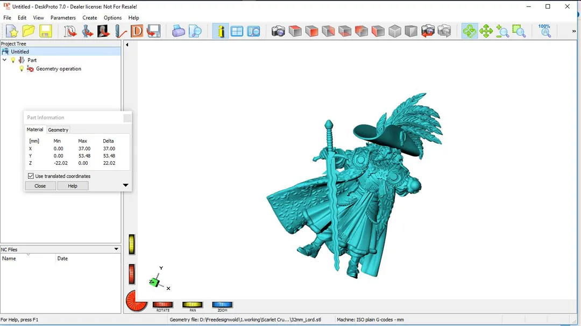Click the blue ZOOM thumbwheel
Screen dimensions: 581x326
(x=222, y=305)
